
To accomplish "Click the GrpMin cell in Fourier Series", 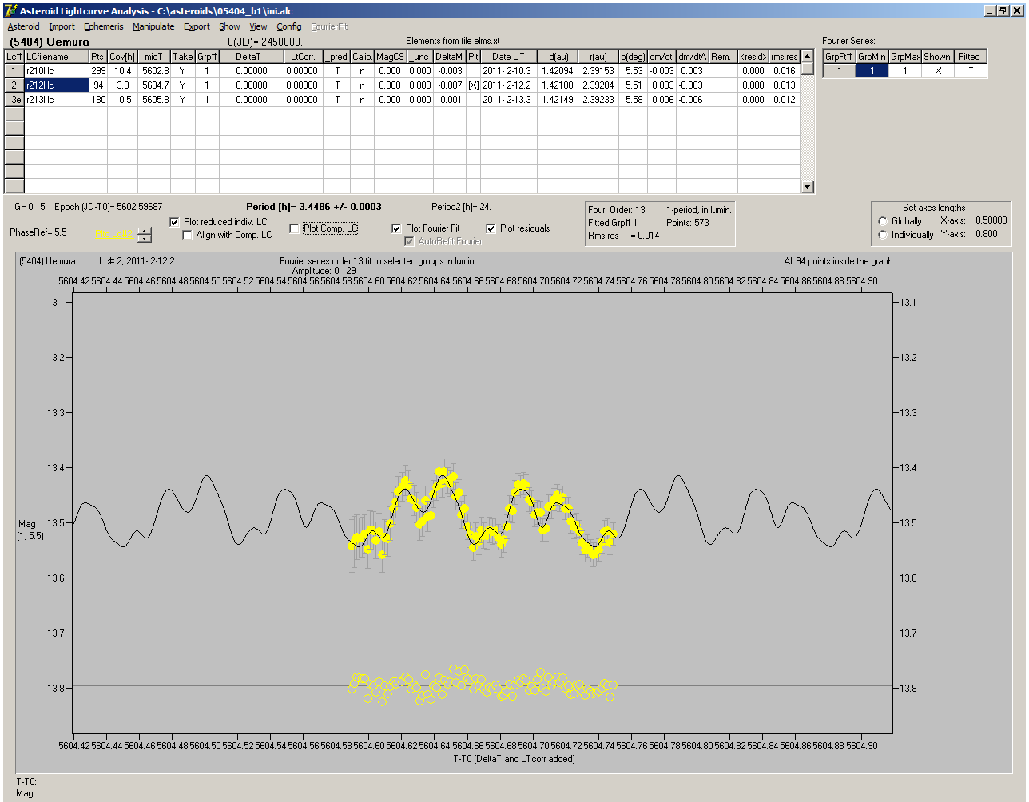I will click(x=872, y=71).
